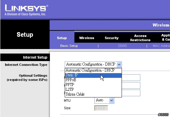Select PPPoE connection type
Screen dimensions: 170x117
[93, 80]
